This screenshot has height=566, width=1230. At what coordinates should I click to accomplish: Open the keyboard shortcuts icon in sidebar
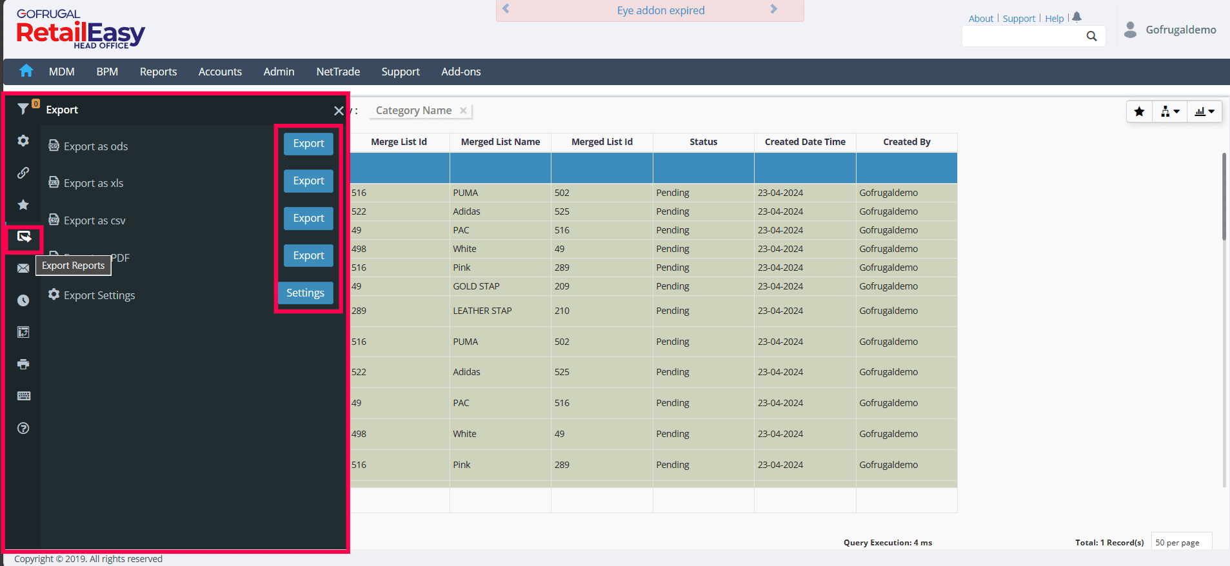(23, 396)
